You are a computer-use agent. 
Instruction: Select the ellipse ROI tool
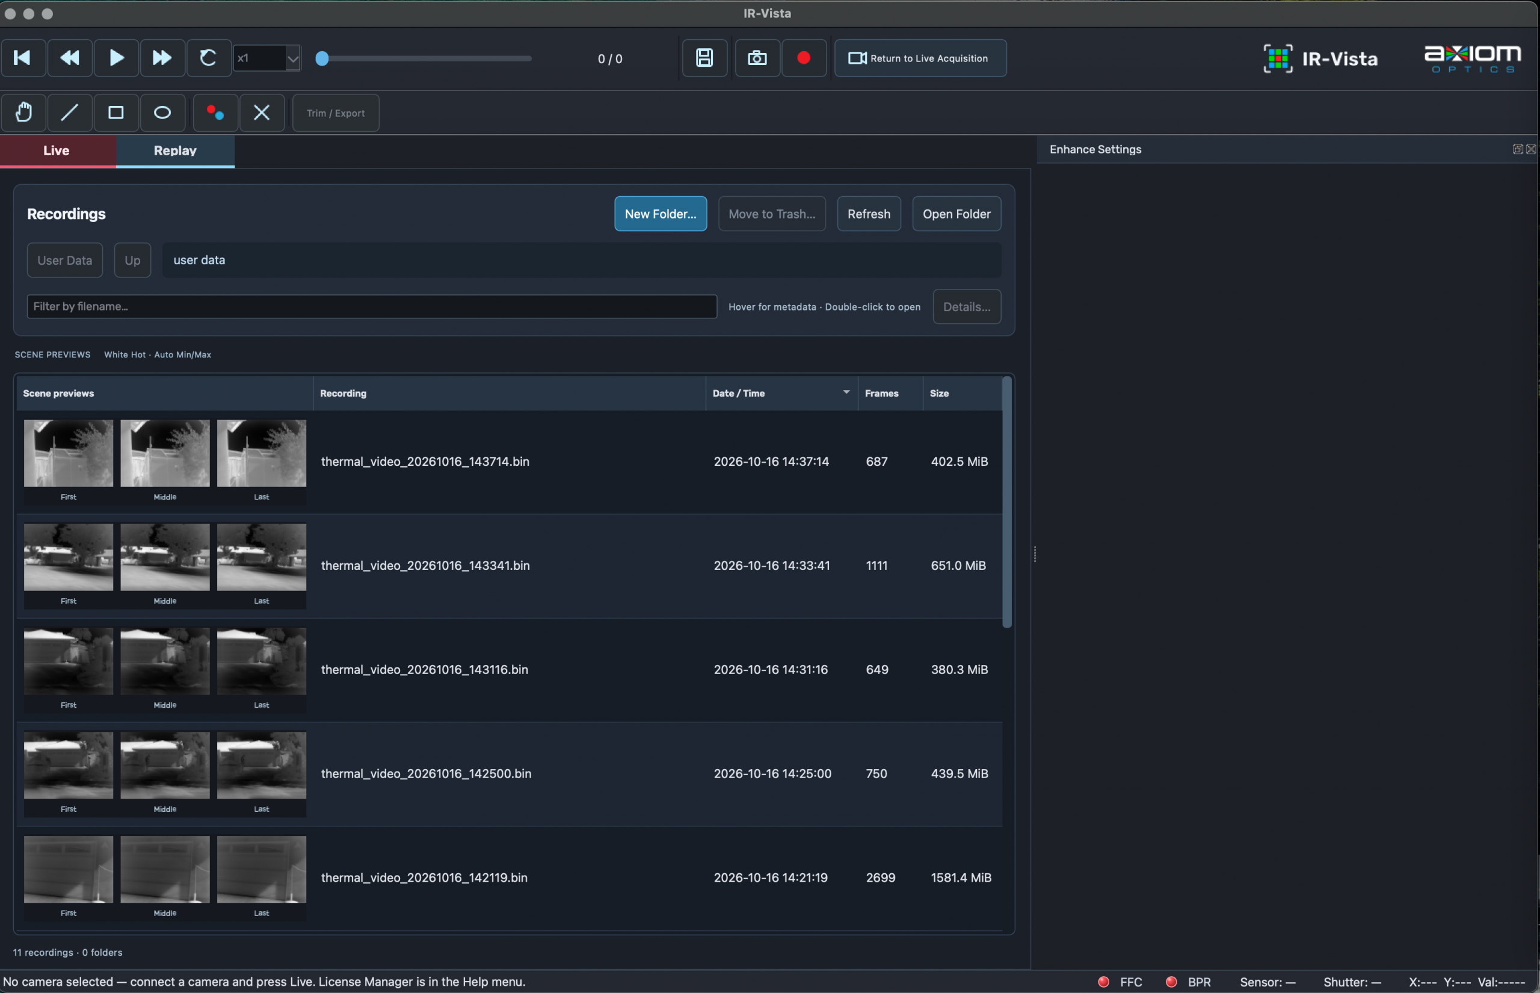(x=162, y=113)
